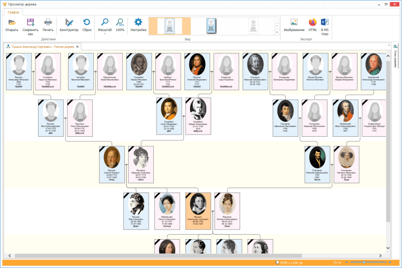The width and height of the screenshot is (402, 268).
Task: Click the status bar zoom slider handle
Action: pos(364,262)
